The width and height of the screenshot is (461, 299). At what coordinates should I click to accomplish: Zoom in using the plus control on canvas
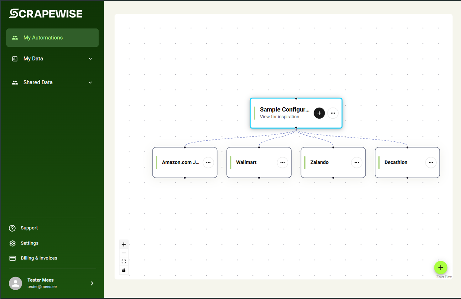coord(124,244)
